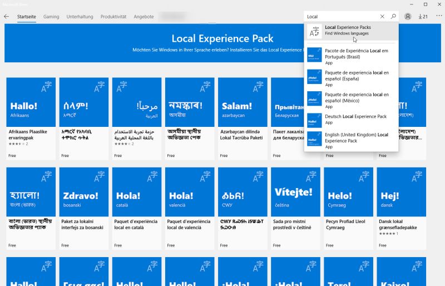445x286 pixels.
Task: Choose Paquete de experiencia local español (España)
Action: point(351,78)
